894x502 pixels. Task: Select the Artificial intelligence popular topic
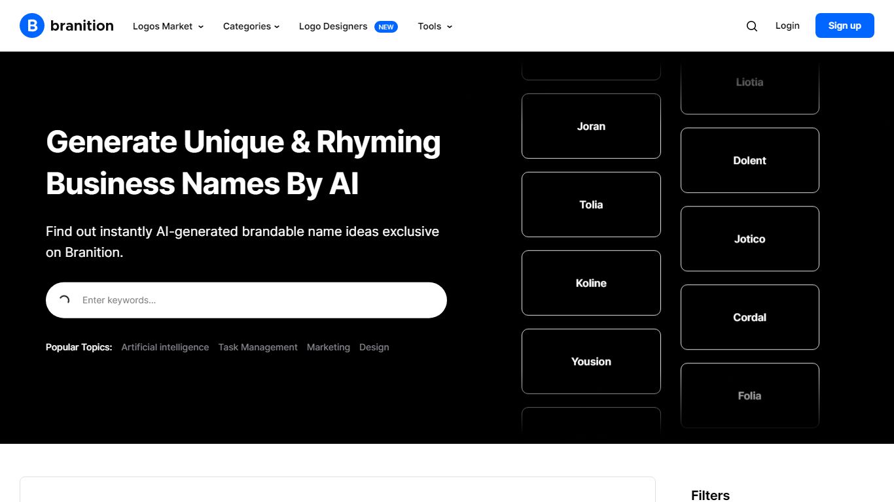tap(165, 347)
